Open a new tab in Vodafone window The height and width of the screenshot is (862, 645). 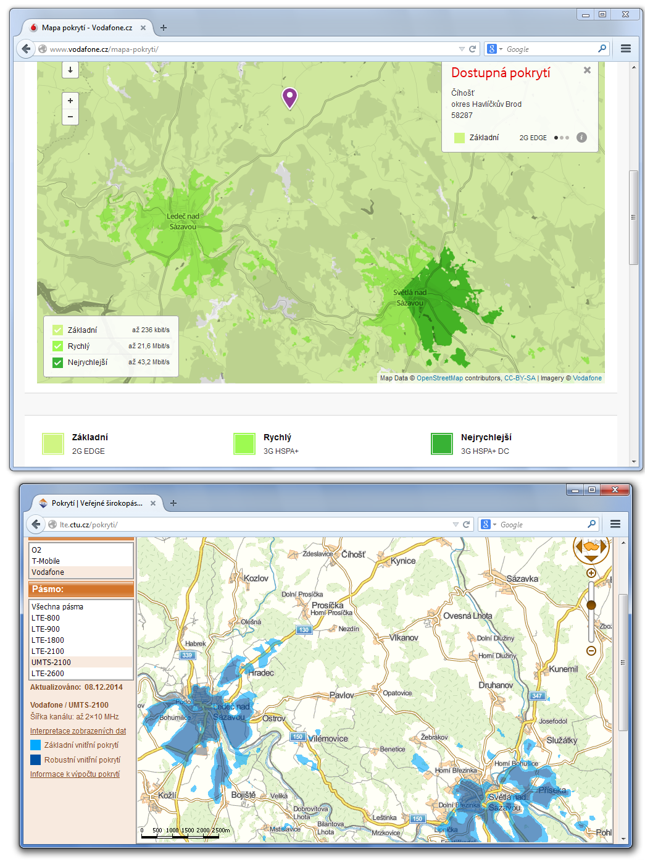(164, 28)
